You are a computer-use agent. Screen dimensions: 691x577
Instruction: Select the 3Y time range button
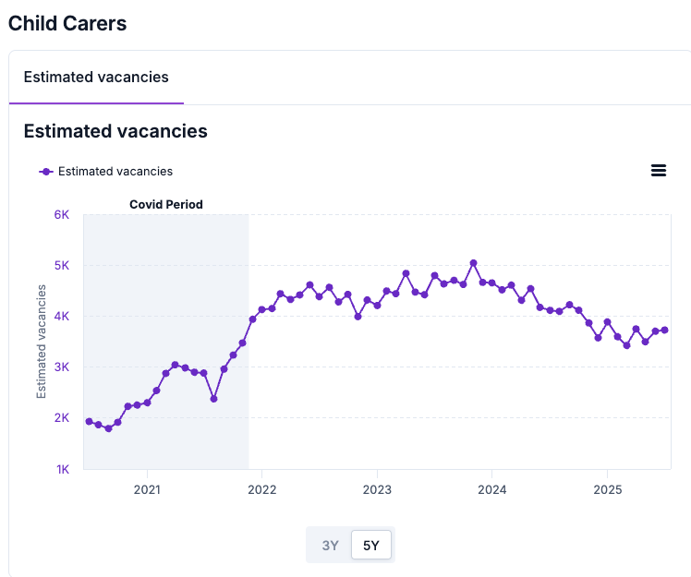[x=330, y=545]
